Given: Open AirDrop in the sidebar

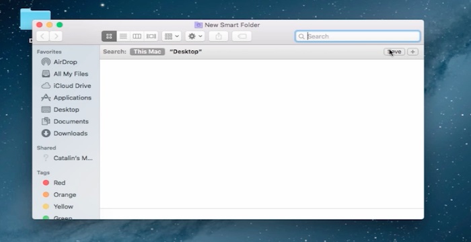Looking at the screenshot, I should point(66,62).
